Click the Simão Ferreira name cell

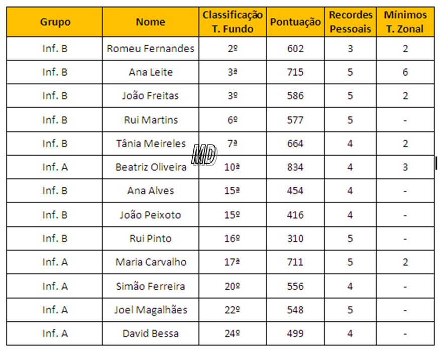[150, 286]
